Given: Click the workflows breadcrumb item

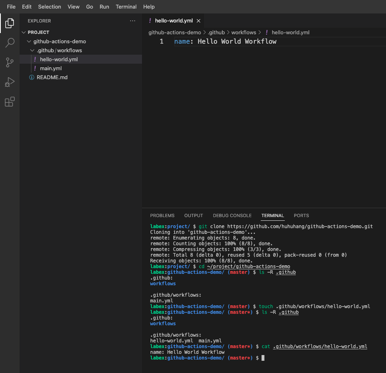Looking at the screenshot, I should tap(244, 32).
